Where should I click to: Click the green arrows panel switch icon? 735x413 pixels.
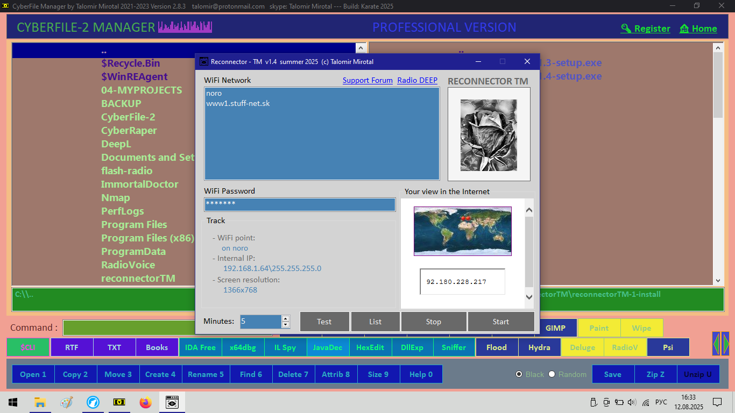(x=720, y=343)
